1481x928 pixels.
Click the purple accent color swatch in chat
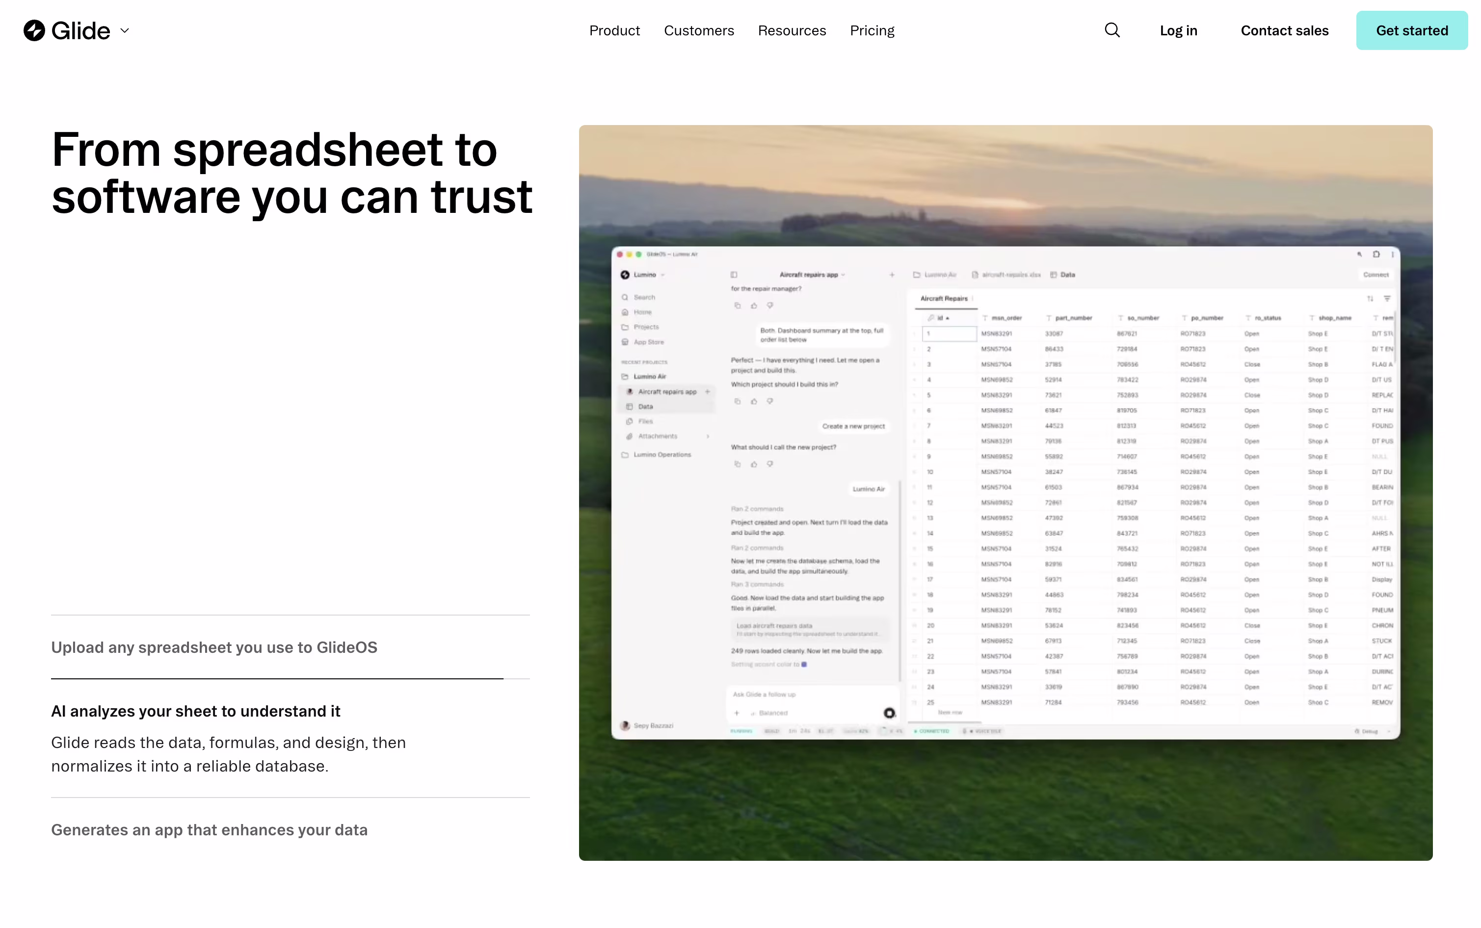pos(804,664)
